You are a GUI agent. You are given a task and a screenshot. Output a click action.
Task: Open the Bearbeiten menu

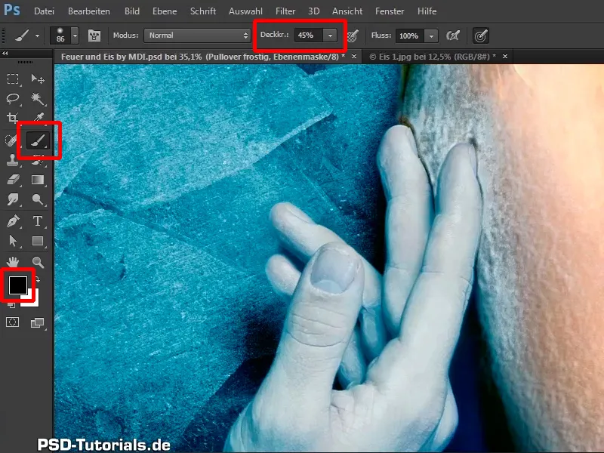pos(89,11)
